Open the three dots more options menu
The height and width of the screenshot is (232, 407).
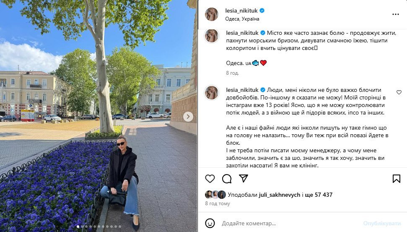click(395, 14)
